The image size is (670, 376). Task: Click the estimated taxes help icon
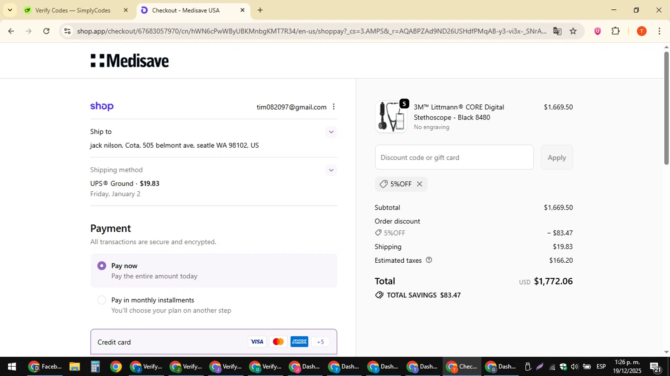[429, 260]
